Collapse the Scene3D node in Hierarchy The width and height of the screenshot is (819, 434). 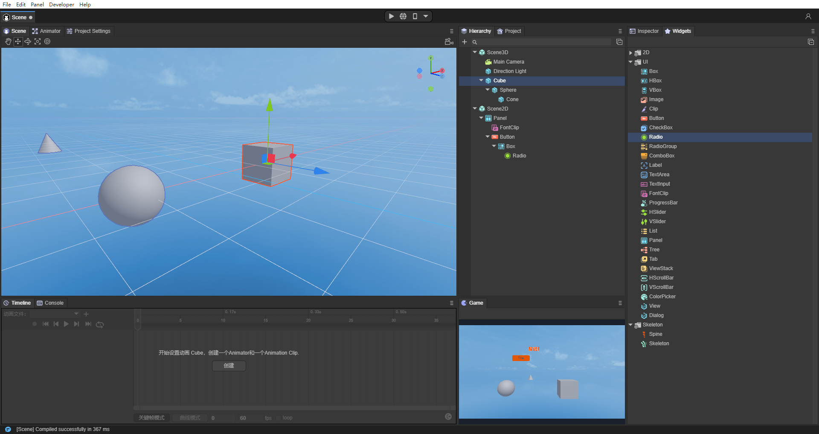tap(475, 52)
